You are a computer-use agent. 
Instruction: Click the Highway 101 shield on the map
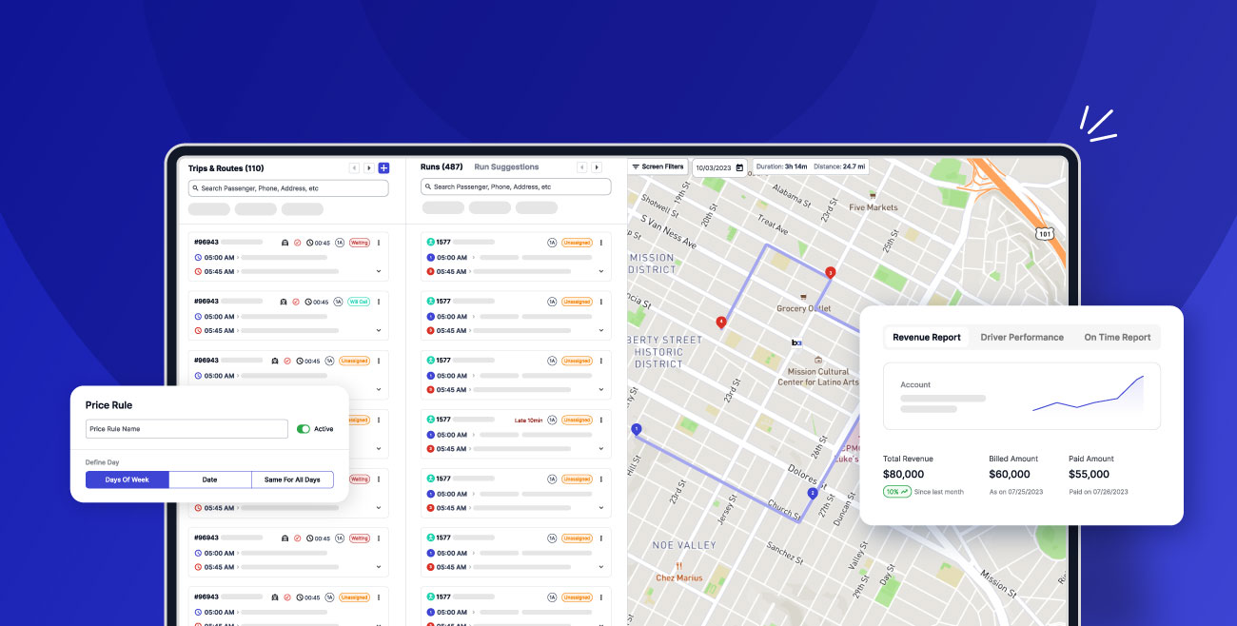[1044, 233]
